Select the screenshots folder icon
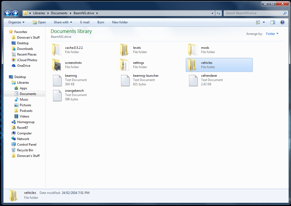This screenshot has height=206, width=291. click(x=57, y=65)
